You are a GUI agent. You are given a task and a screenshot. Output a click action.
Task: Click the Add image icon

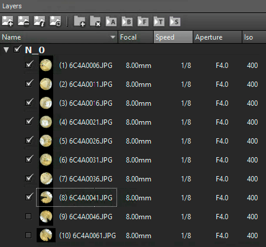8,21
